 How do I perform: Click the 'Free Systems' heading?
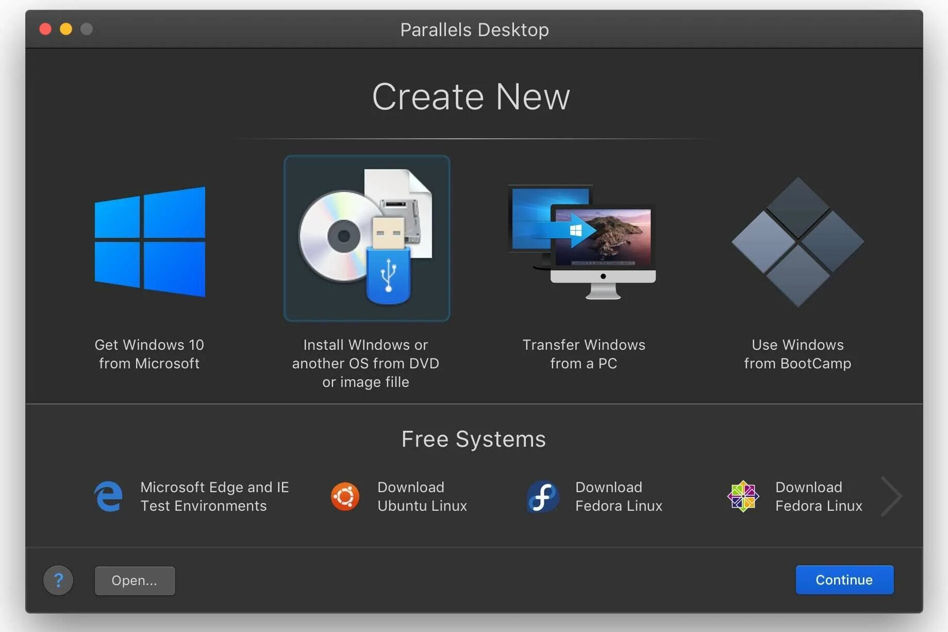[x=474, y=439]
